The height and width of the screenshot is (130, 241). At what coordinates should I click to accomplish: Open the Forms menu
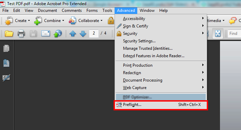[x=92, y=10]
